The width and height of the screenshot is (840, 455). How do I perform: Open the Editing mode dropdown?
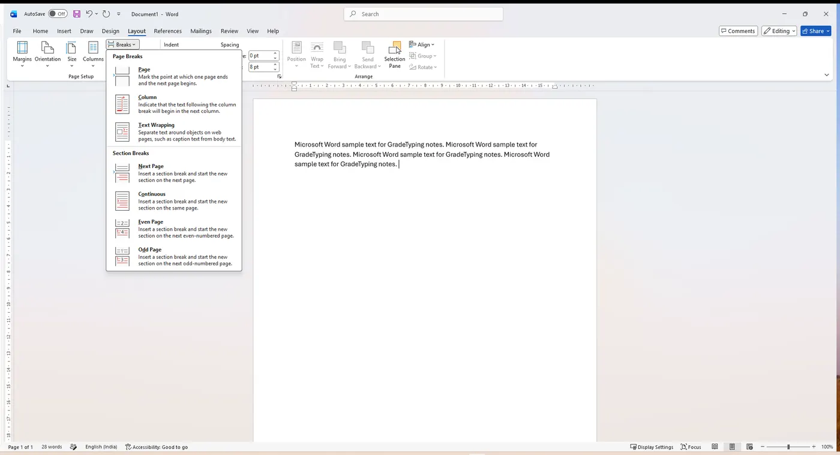[779, 31]
